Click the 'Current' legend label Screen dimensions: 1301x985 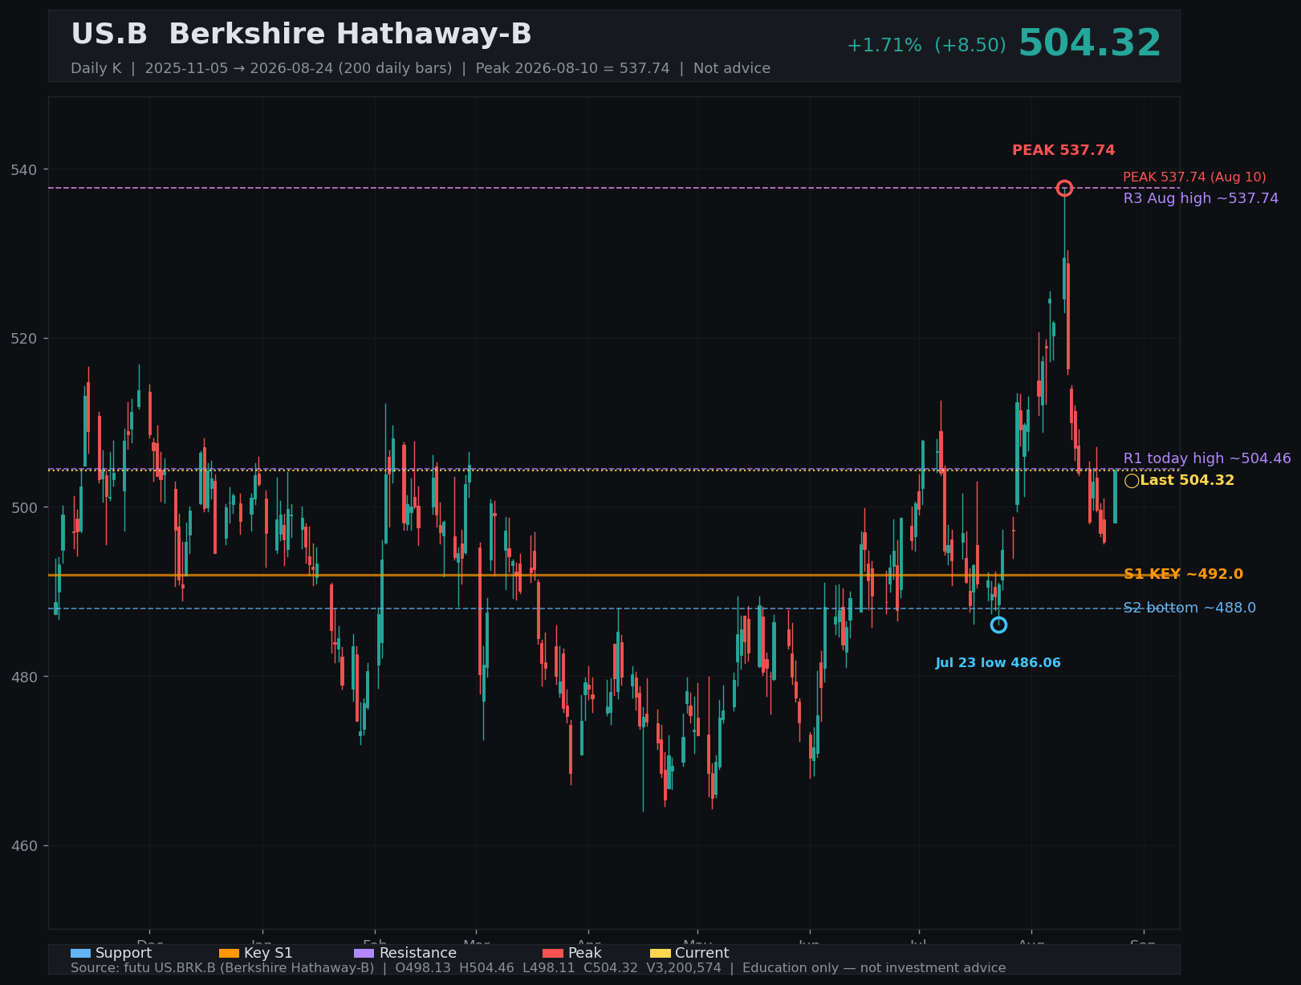coord(702,953)
